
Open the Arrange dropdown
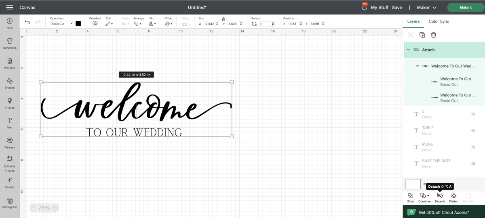pos(137,24)
